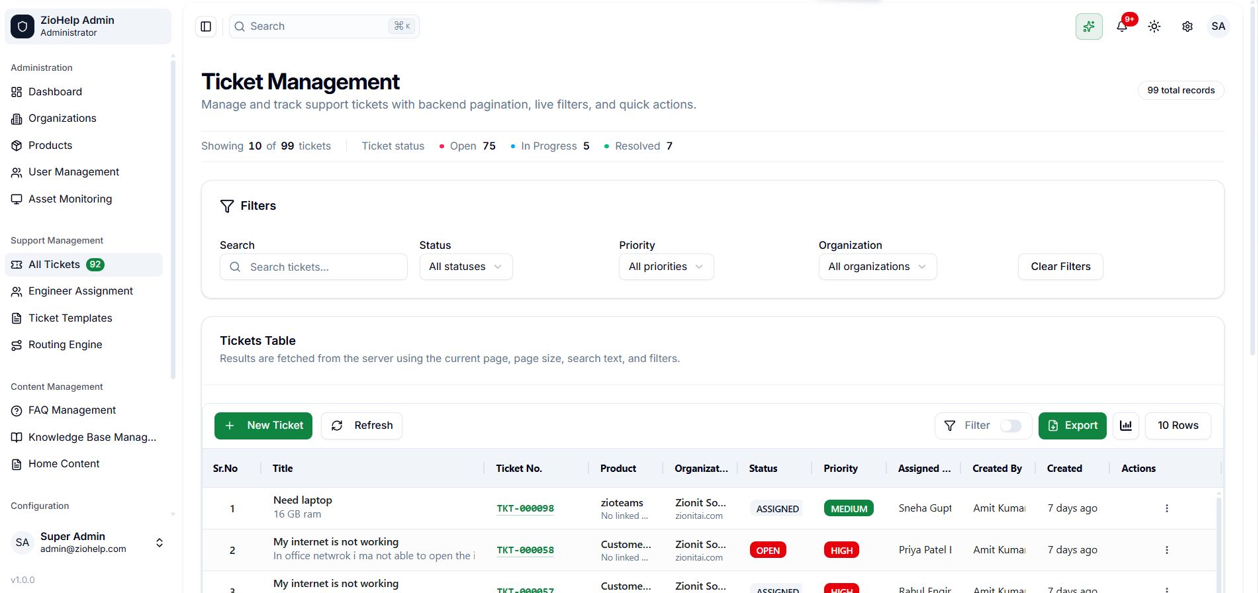This screenshot has height=593, width=1259.
Task: Open the chart view icon button
Action: tap(1126, 426)
